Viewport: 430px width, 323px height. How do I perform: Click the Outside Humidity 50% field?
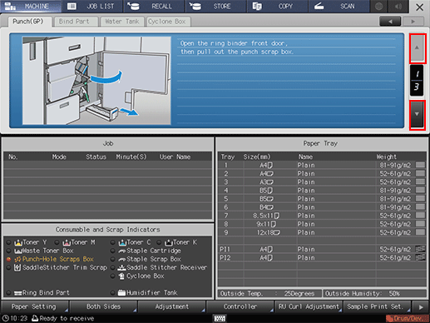pos(375,294)
